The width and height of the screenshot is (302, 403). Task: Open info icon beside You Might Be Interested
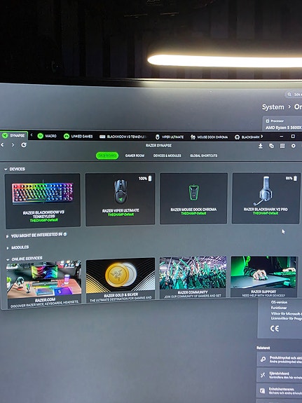click(65, 234)
